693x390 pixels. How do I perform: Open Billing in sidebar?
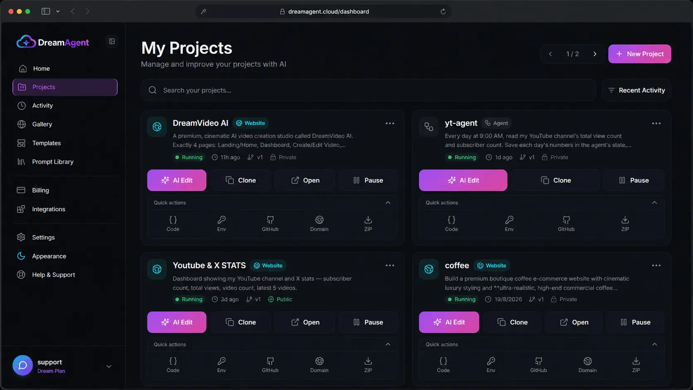point(65,190)
